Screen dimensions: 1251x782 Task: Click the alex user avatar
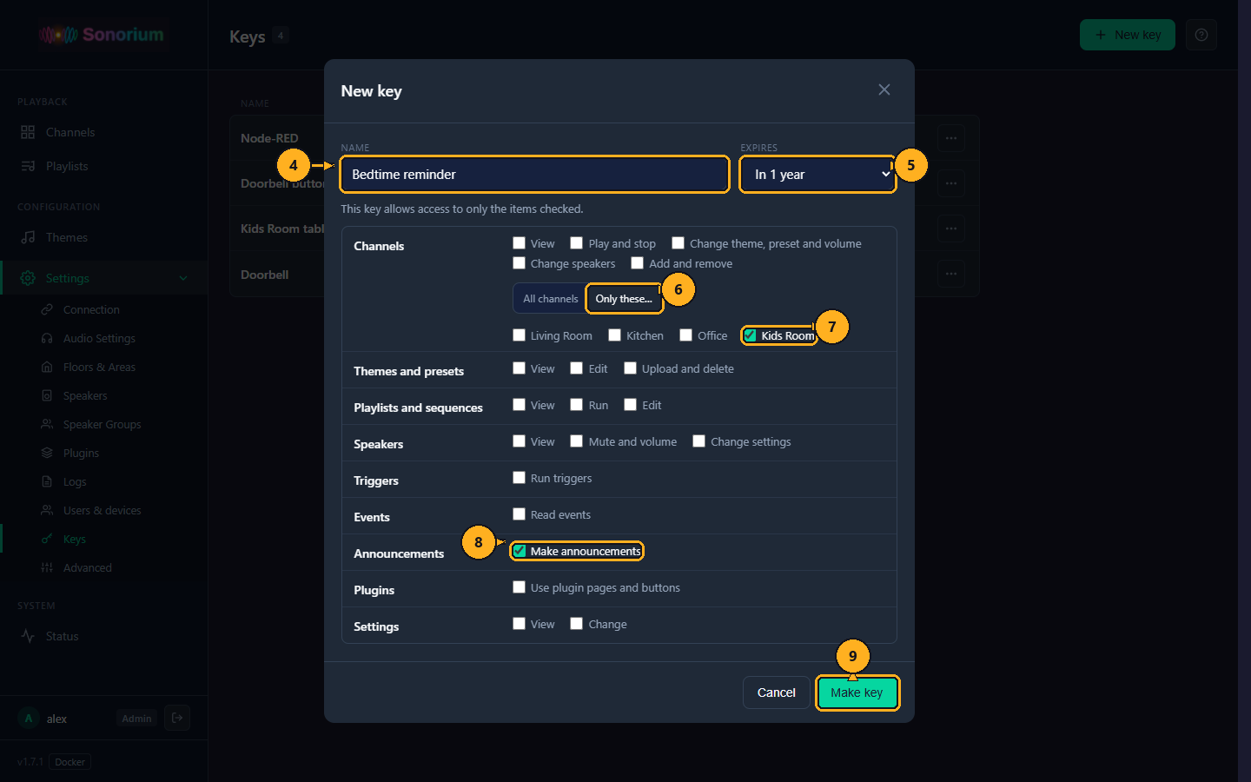[29, 719]
